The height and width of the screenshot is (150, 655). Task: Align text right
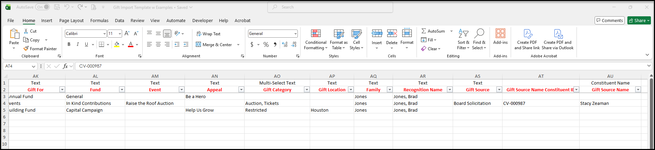tap(167, 44)
